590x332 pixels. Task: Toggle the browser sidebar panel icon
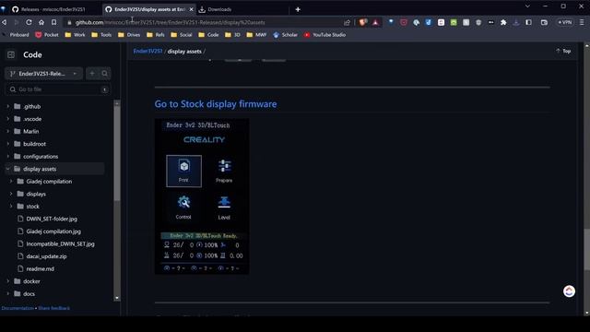[x=528, y=22]
